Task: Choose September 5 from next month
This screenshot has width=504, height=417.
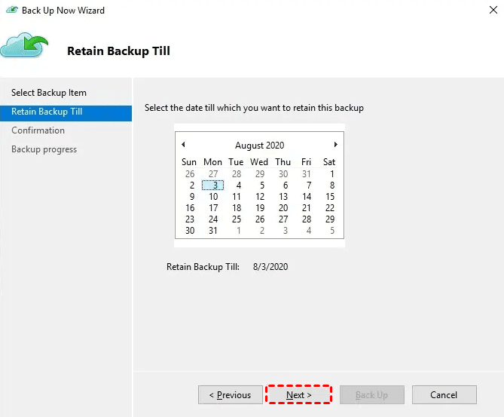Action: pyautogui.click(x=332, y=231)
